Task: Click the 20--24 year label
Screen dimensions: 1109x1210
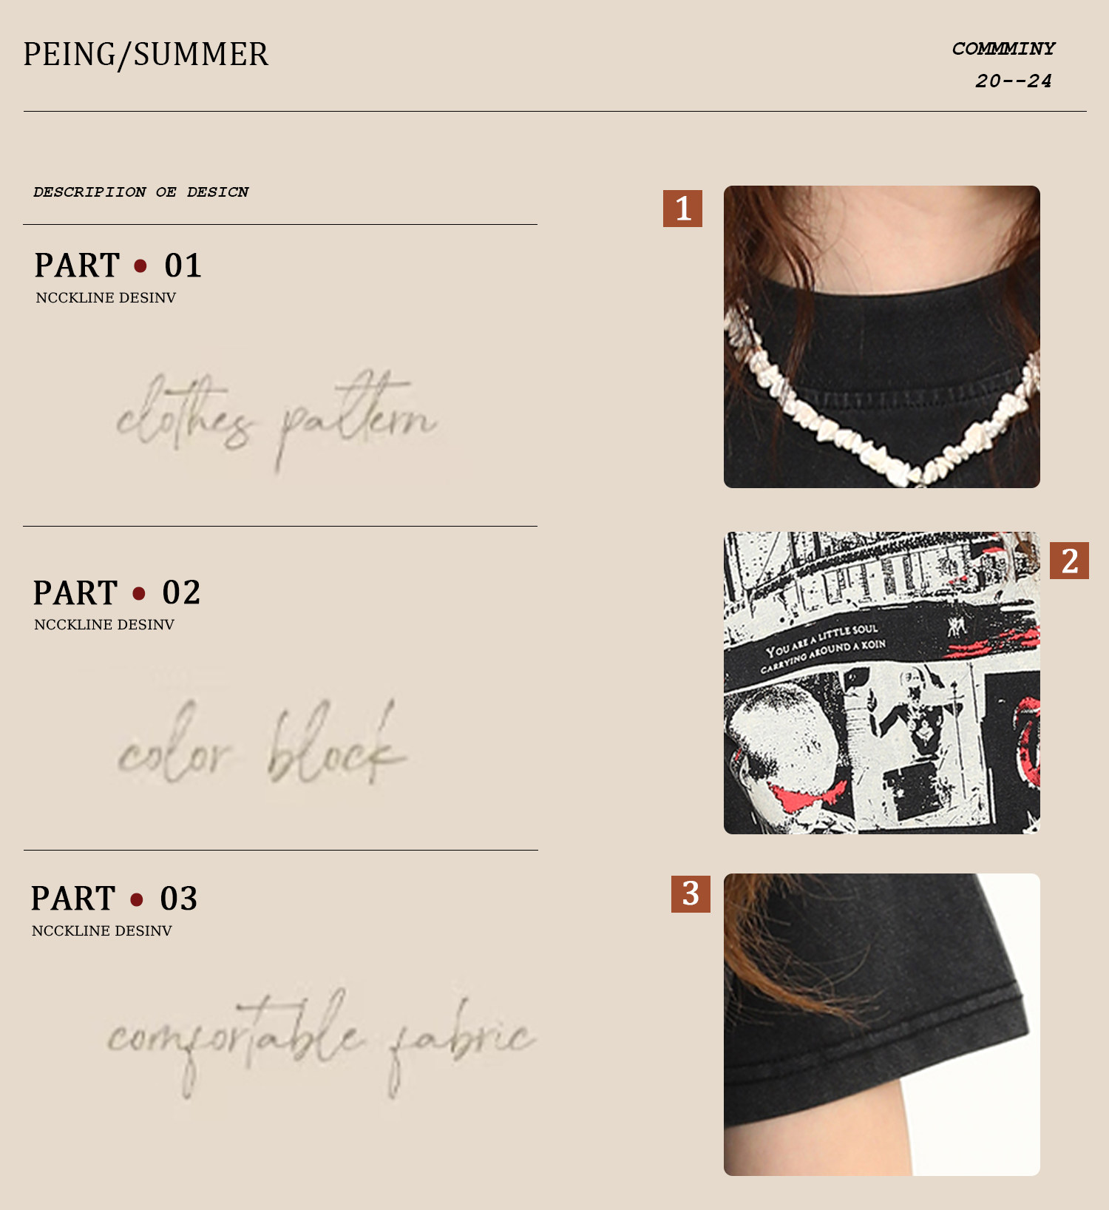Action: point(1014,81)
